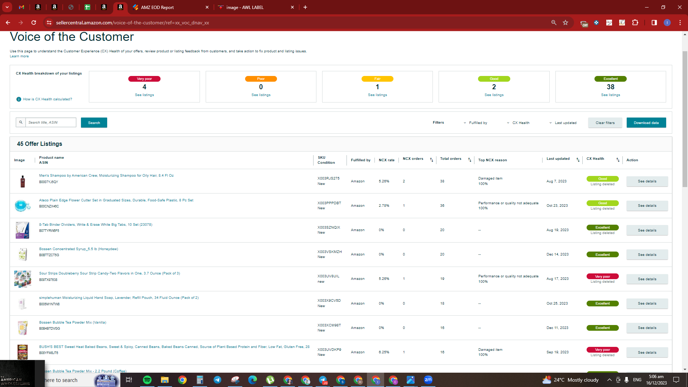688x387 pixels.
Task: Open Zoom from the taskbar
Action: (428, 380)
